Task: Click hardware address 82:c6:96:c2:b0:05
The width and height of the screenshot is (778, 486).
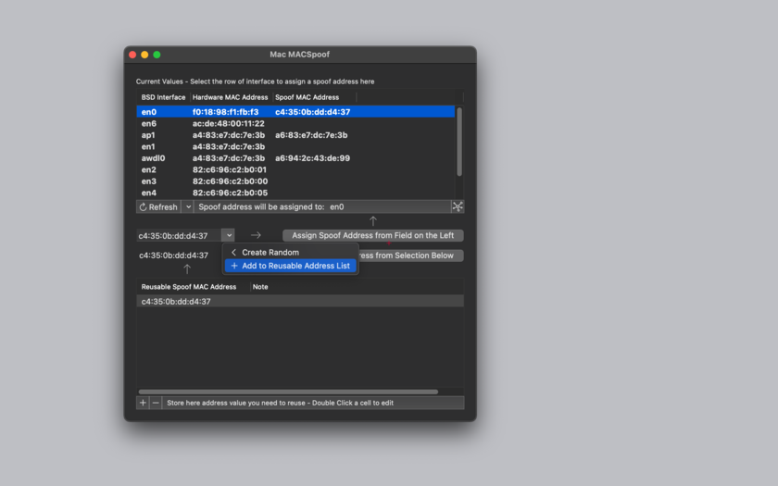Action: pos(231,193)
